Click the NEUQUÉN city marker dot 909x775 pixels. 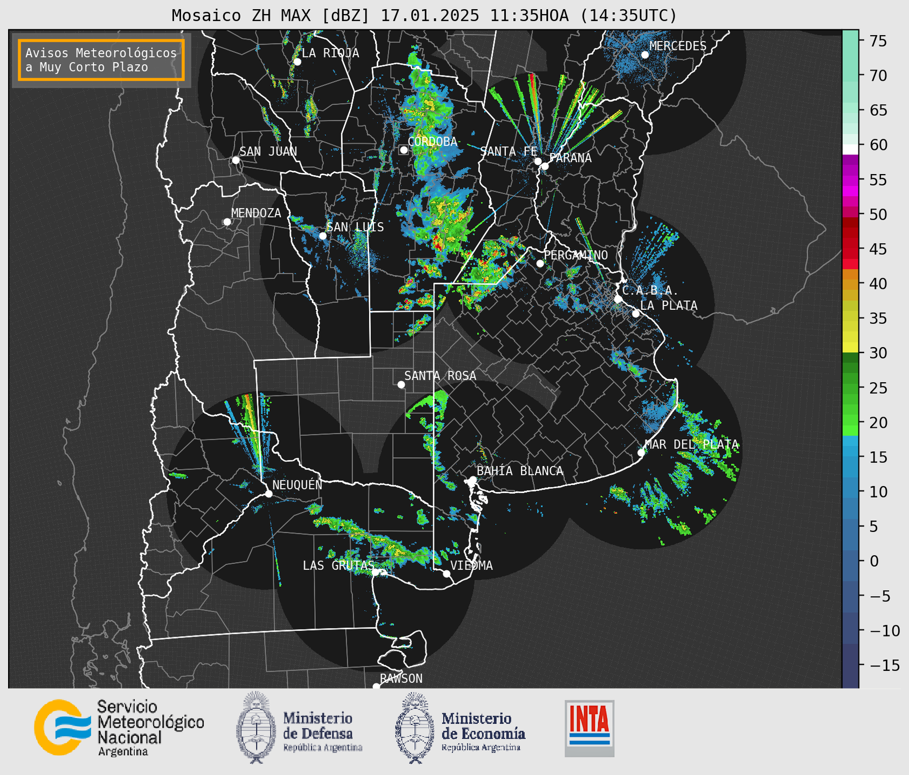point(269,494)
